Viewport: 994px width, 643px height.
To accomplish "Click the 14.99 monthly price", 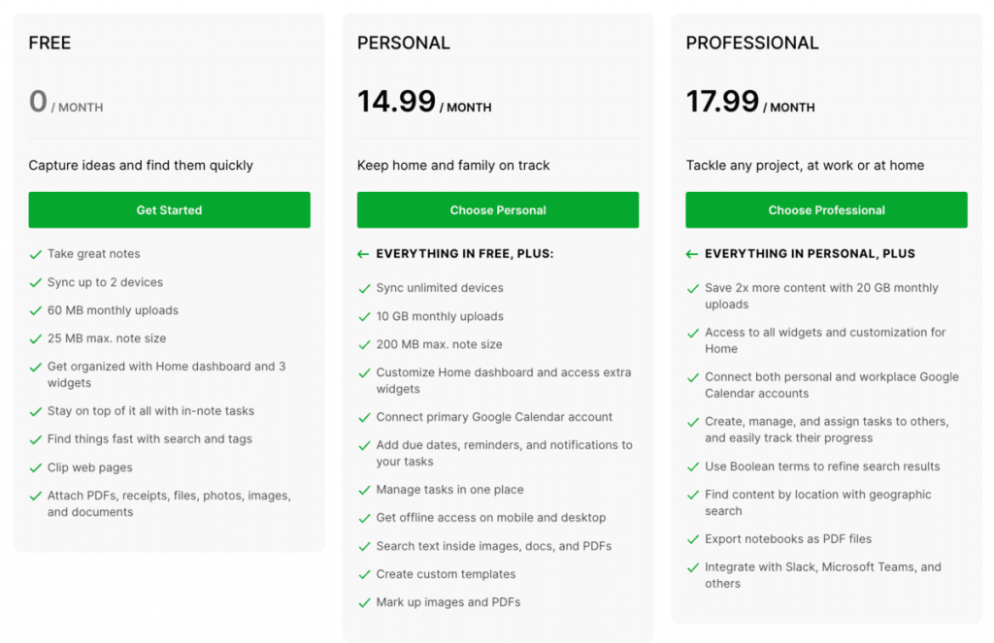I will (x=397, y=100).
